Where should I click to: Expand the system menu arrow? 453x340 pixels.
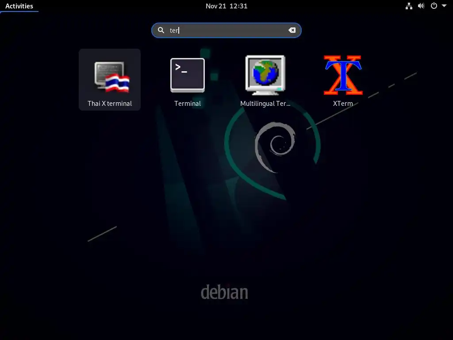coord(444,6)
